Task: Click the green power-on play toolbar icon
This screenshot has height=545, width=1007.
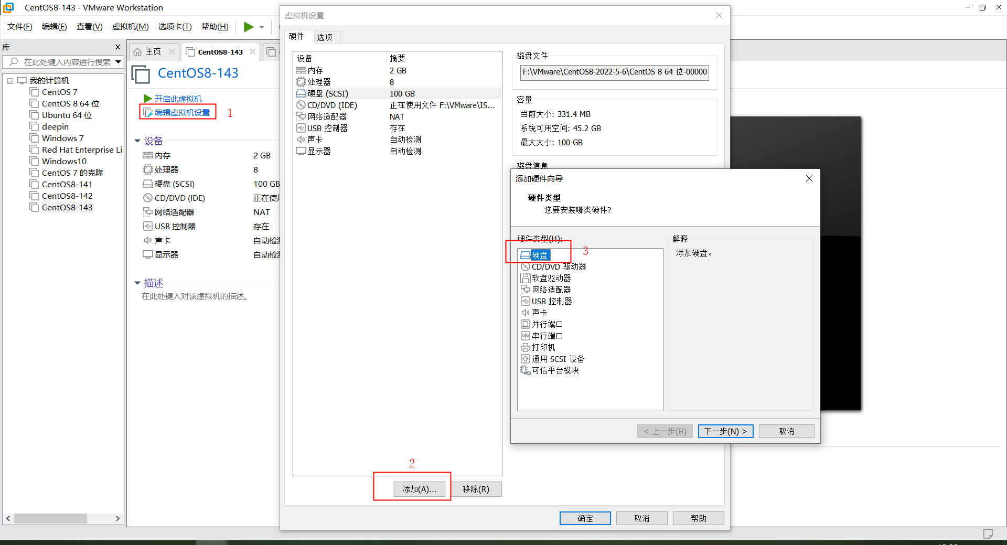Action: point(249,27)
